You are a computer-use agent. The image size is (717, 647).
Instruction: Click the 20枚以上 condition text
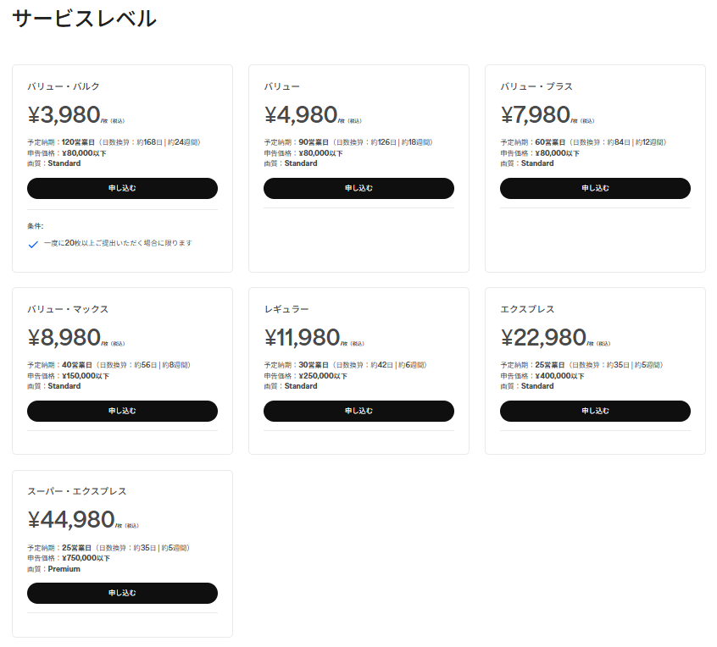[118, 243]
